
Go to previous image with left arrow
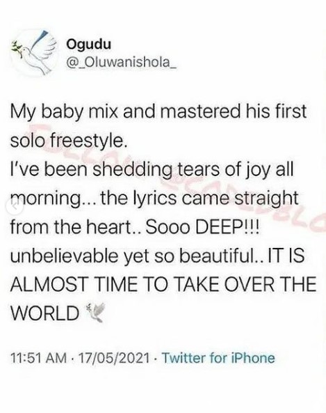[15, 206]
